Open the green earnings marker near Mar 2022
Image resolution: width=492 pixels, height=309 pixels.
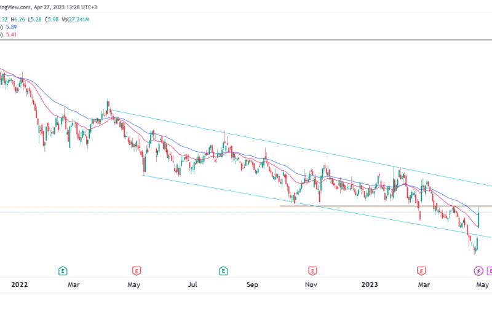[x=63, y=271]
